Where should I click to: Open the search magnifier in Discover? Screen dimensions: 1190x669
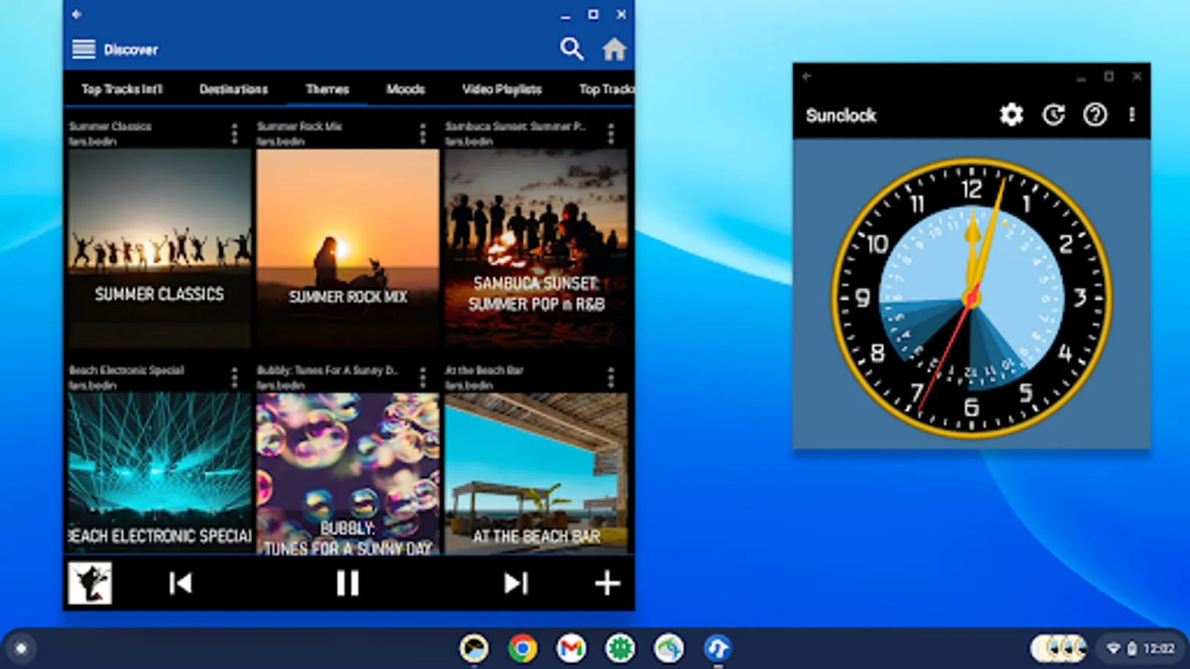(x=571, y=49)
